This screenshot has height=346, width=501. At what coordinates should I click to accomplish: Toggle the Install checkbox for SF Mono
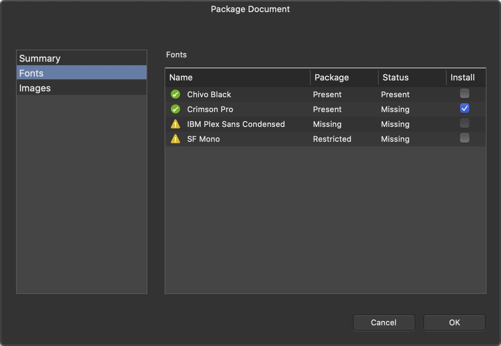pyautogui.click(x=465, y=138)
